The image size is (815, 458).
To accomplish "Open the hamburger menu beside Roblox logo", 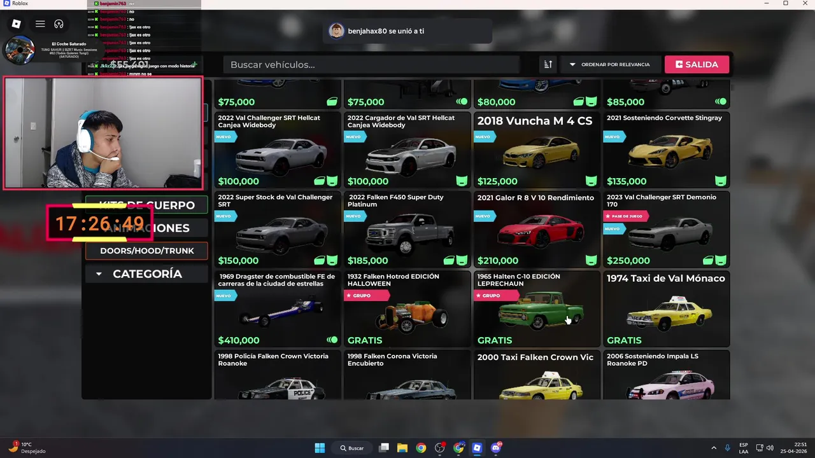I will (40, 24).
